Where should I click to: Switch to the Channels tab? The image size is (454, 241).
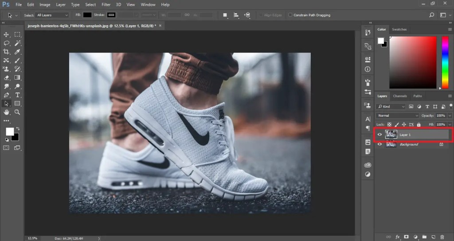399,96
